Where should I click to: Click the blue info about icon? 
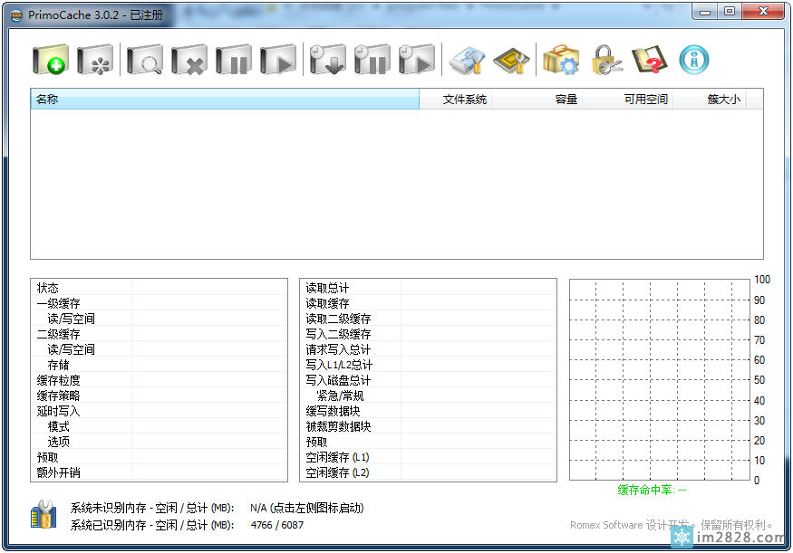point(694,61)
